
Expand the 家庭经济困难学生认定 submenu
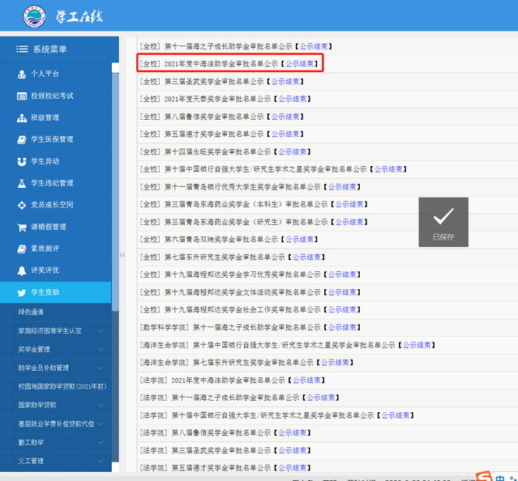(x=101, y=330)
